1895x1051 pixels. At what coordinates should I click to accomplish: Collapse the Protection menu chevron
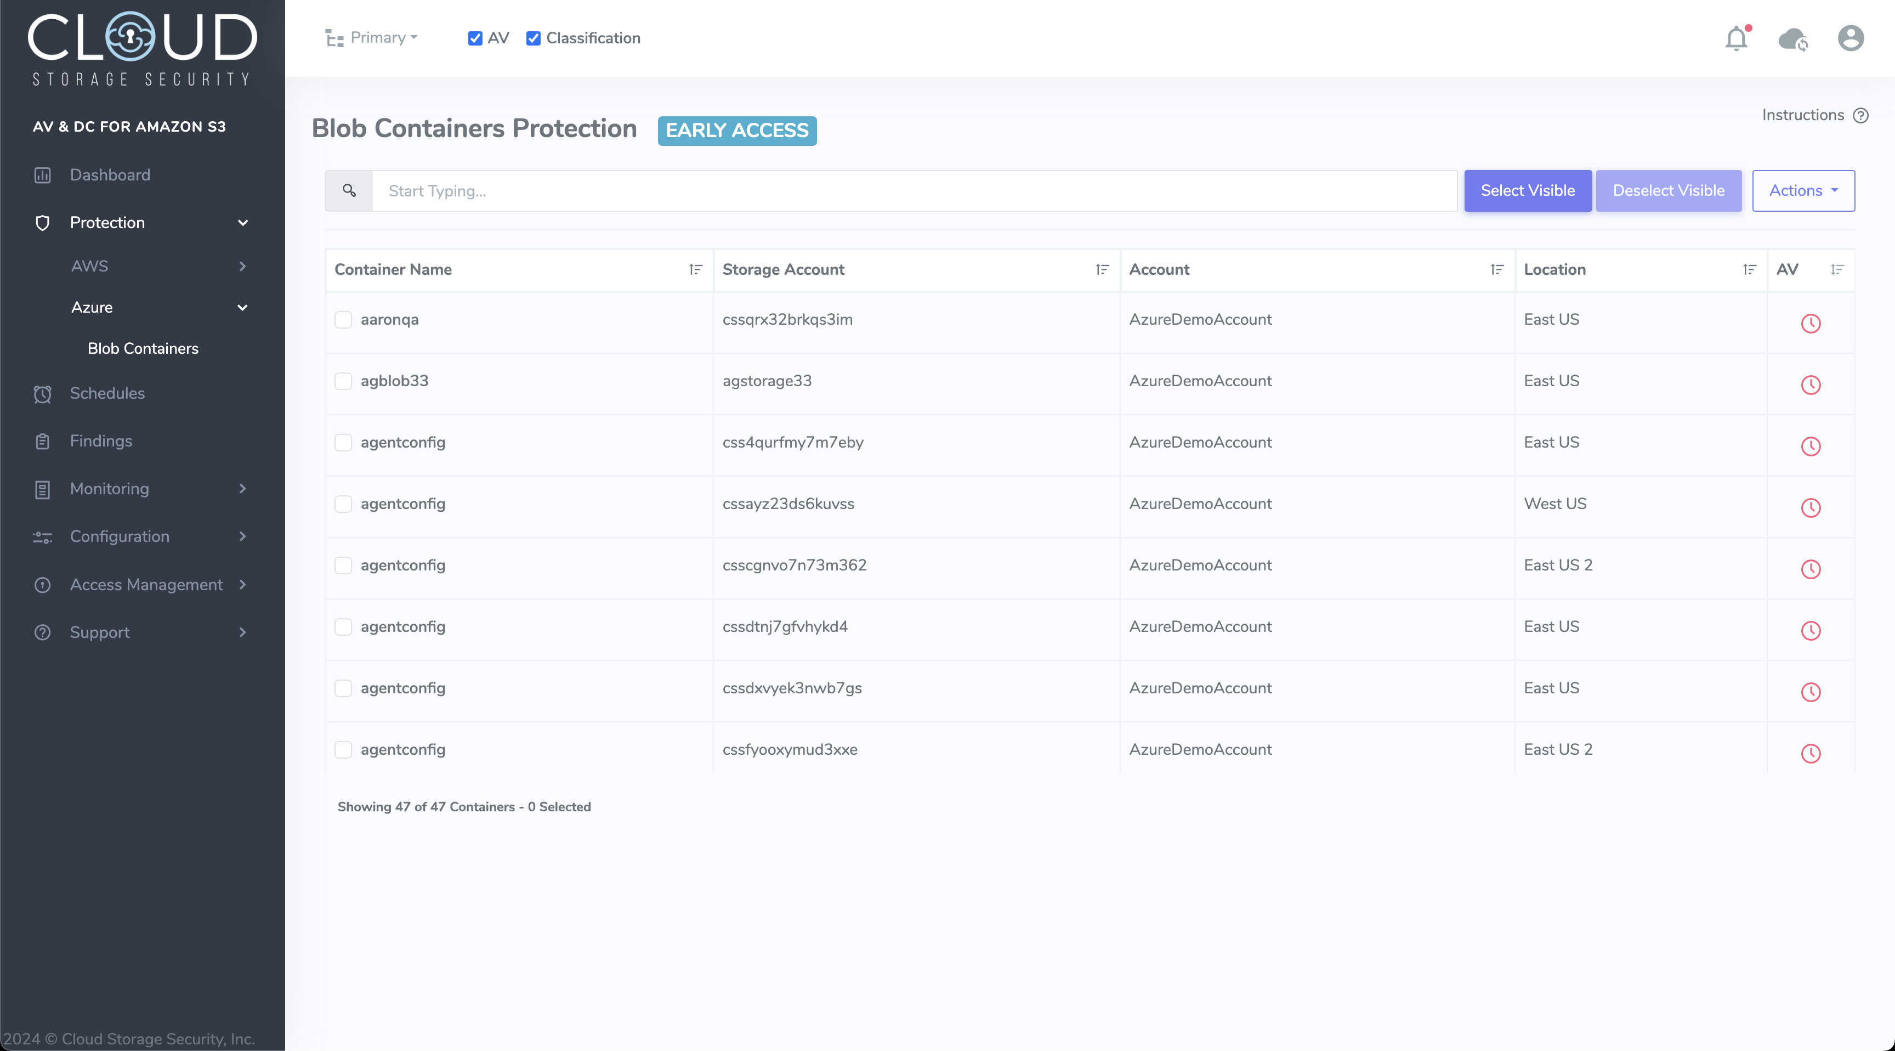(243, 223)
